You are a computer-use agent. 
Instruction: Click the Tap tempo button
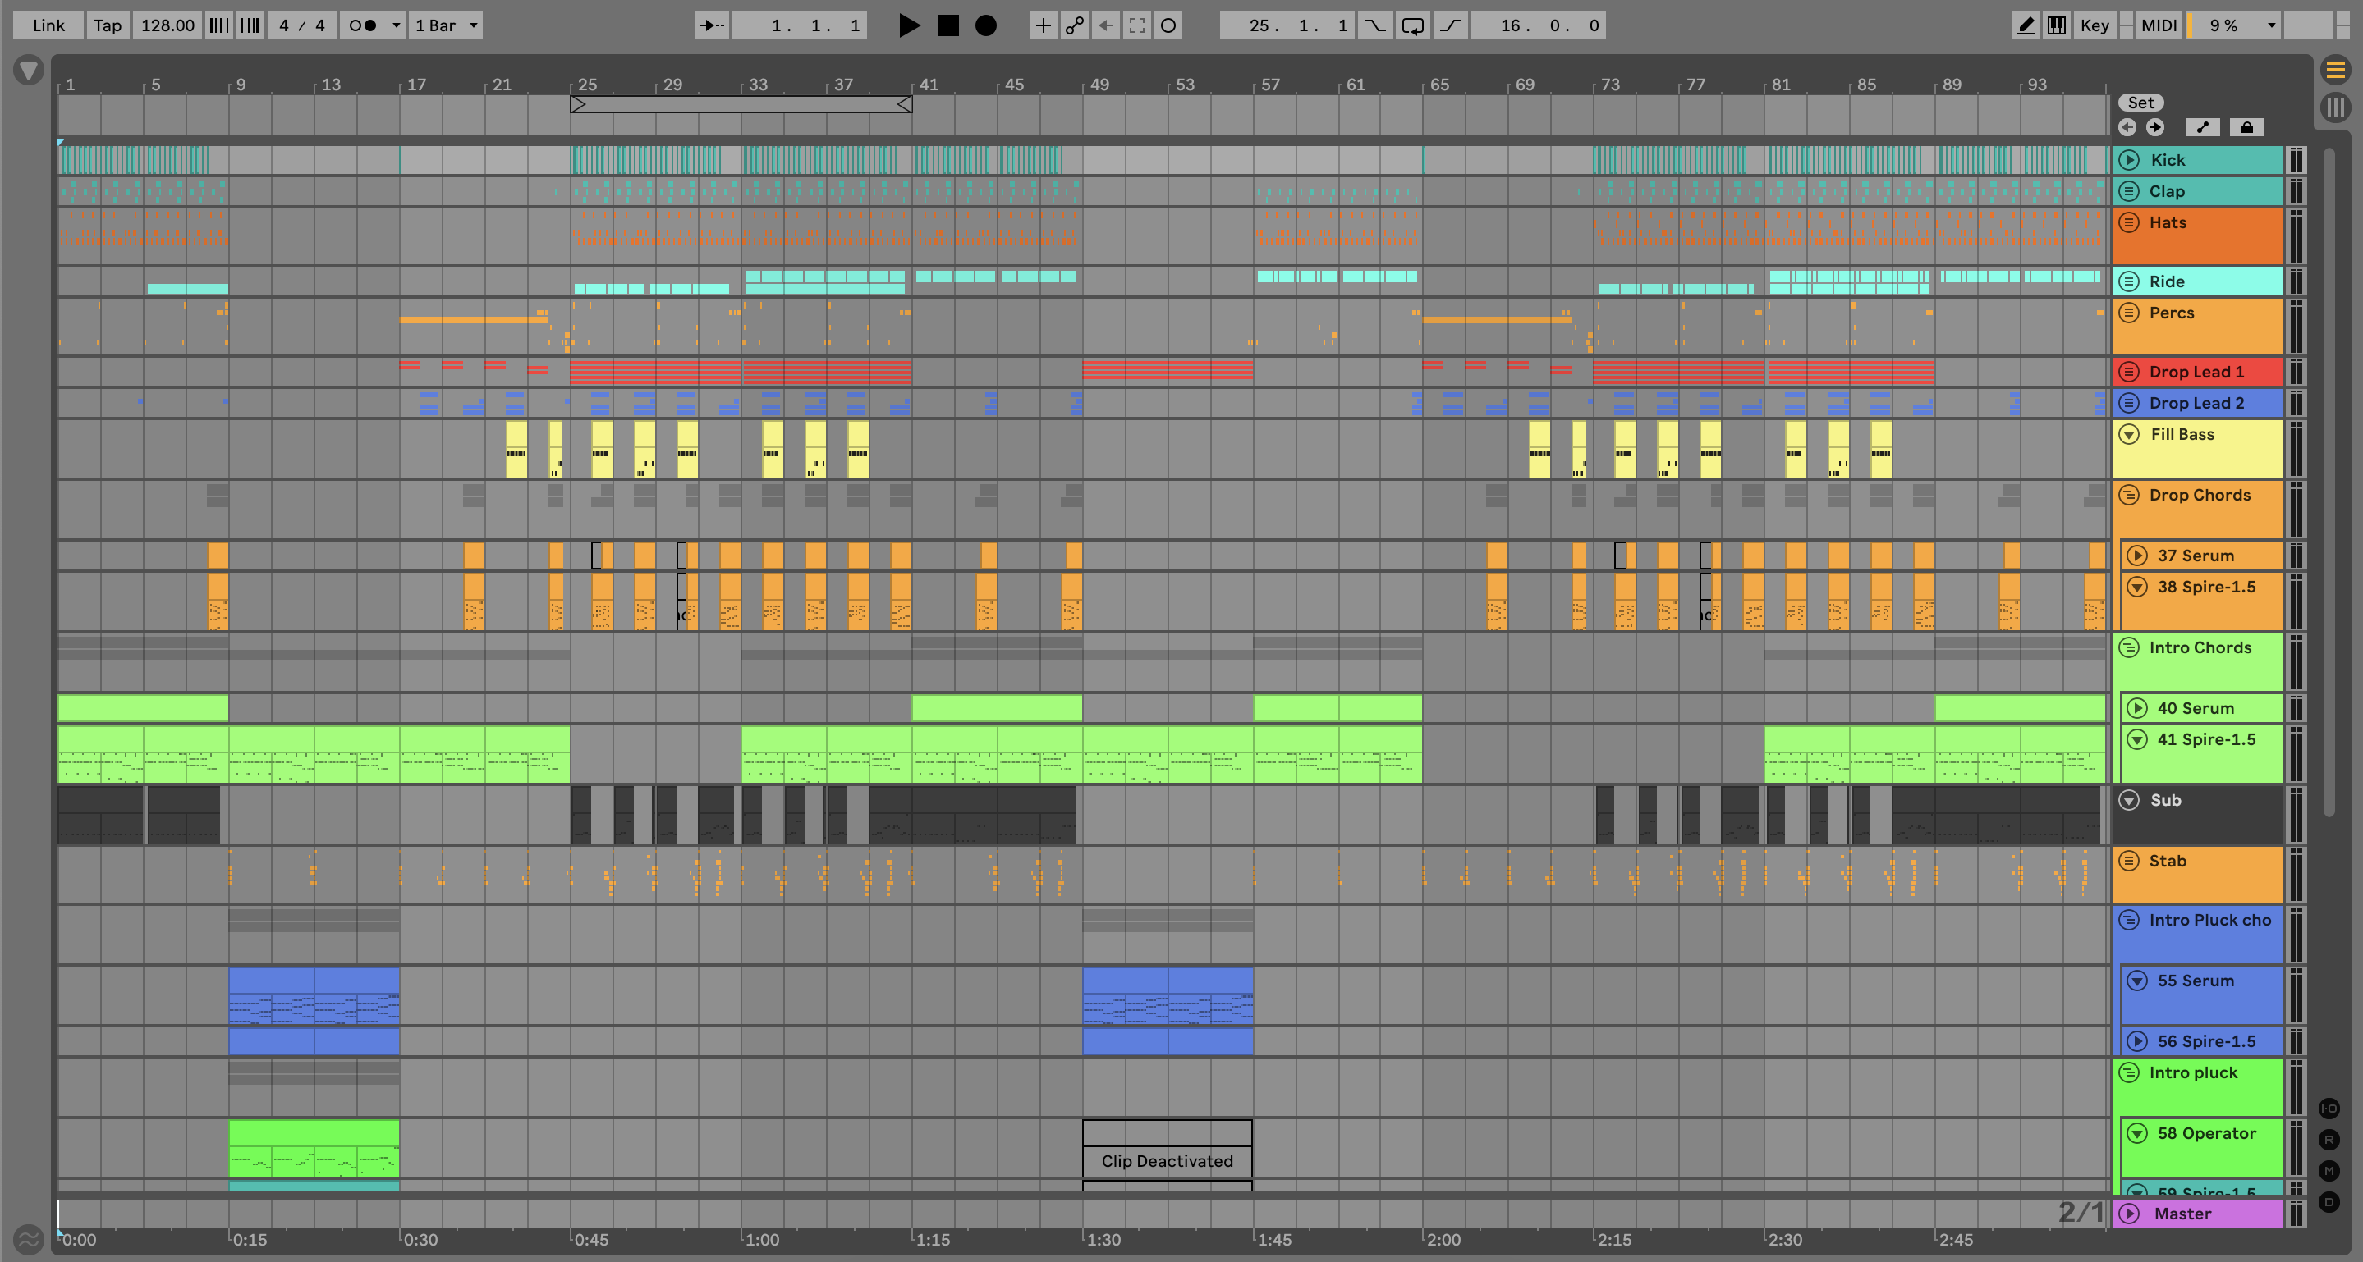(108, 25)
